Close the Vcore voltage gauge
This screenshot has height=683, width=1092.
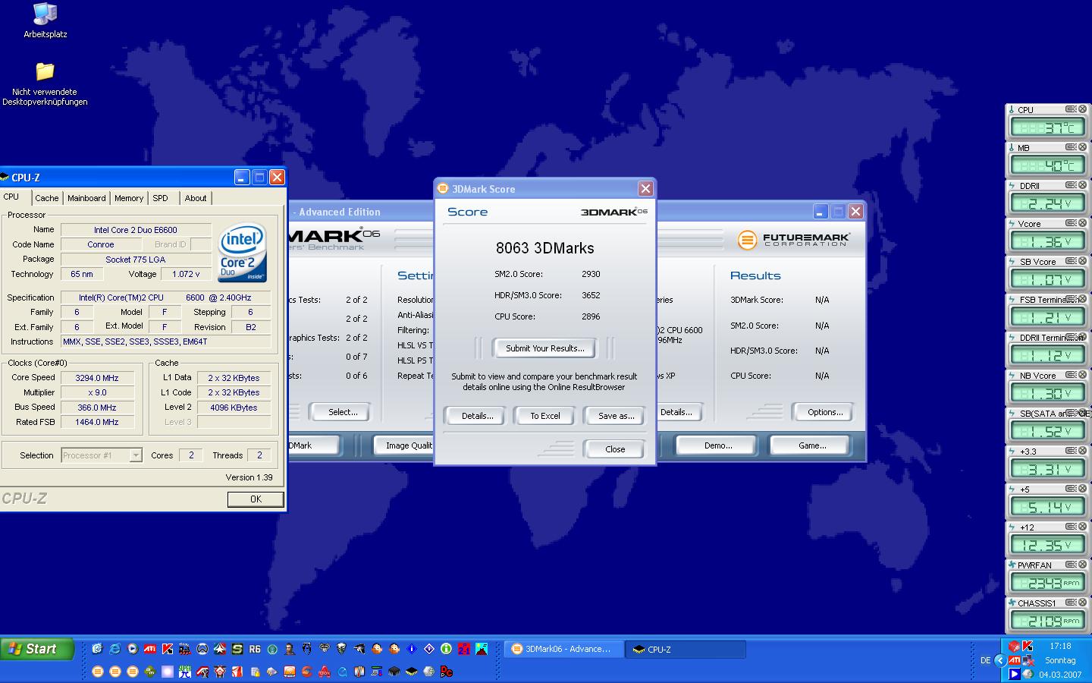click(x=1082, y=223)
